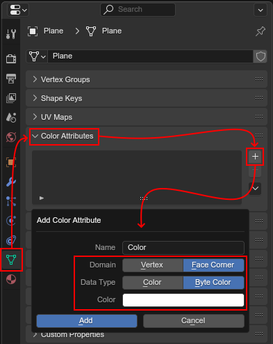Screen dimensions: 273x344
Task: Click the Plane object icon in breadcrumb
Action: [33, 31]
